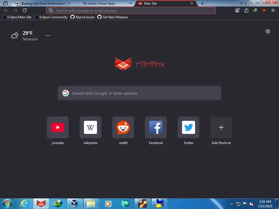Close the VB-Audio Virtual Apps tab
Image resolution: width=279 pixels, height=209 pixels.
[131, 3]
